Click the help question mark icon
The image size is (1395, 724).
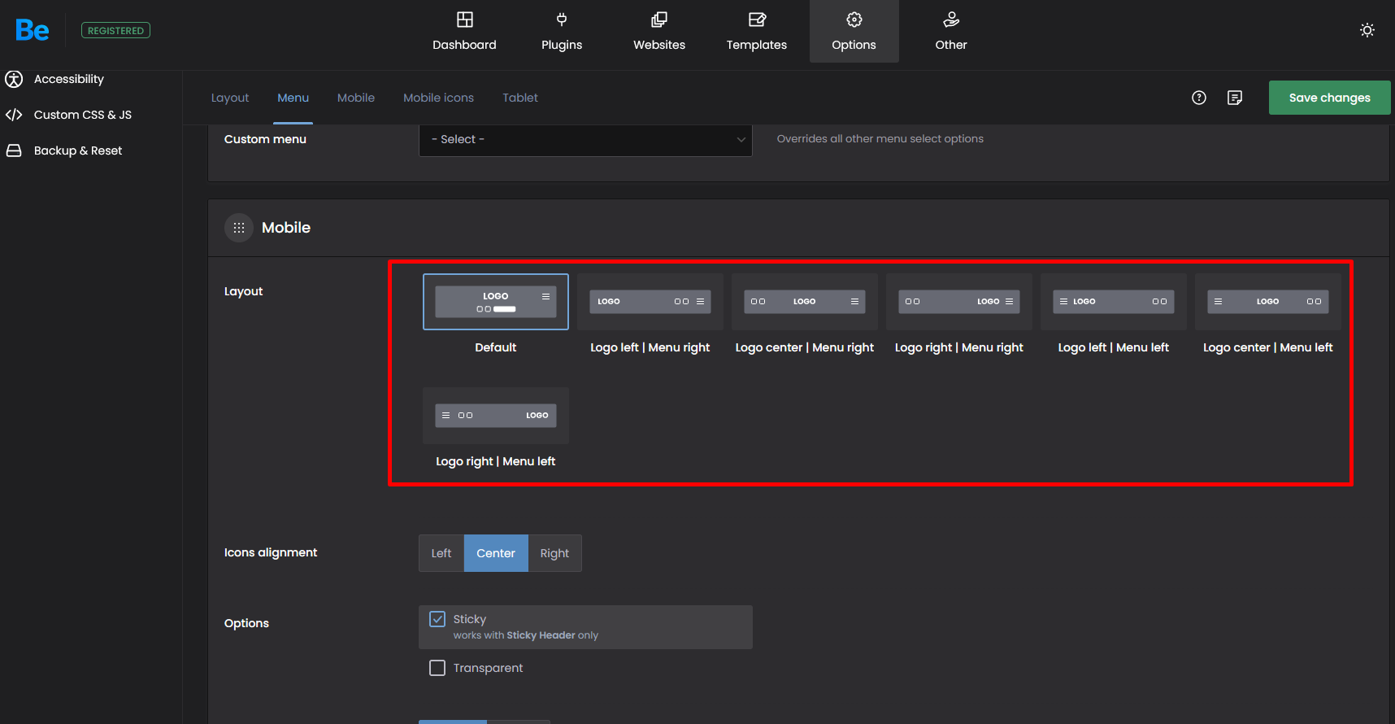click(x=1199, y=98)
